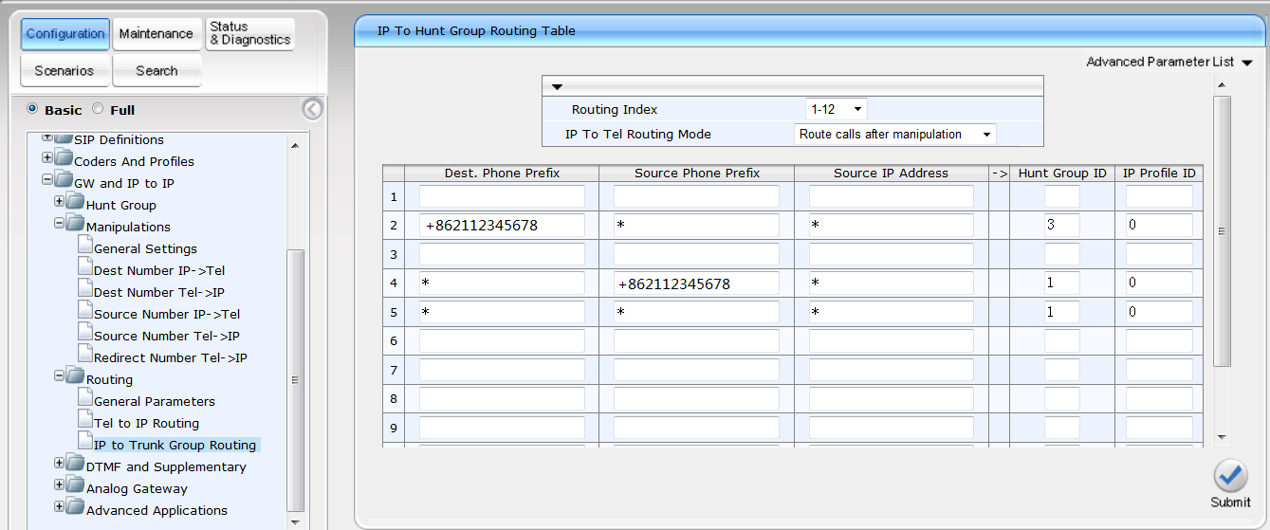Open Dest Number Tel->IP page

[x=159, y=292]
